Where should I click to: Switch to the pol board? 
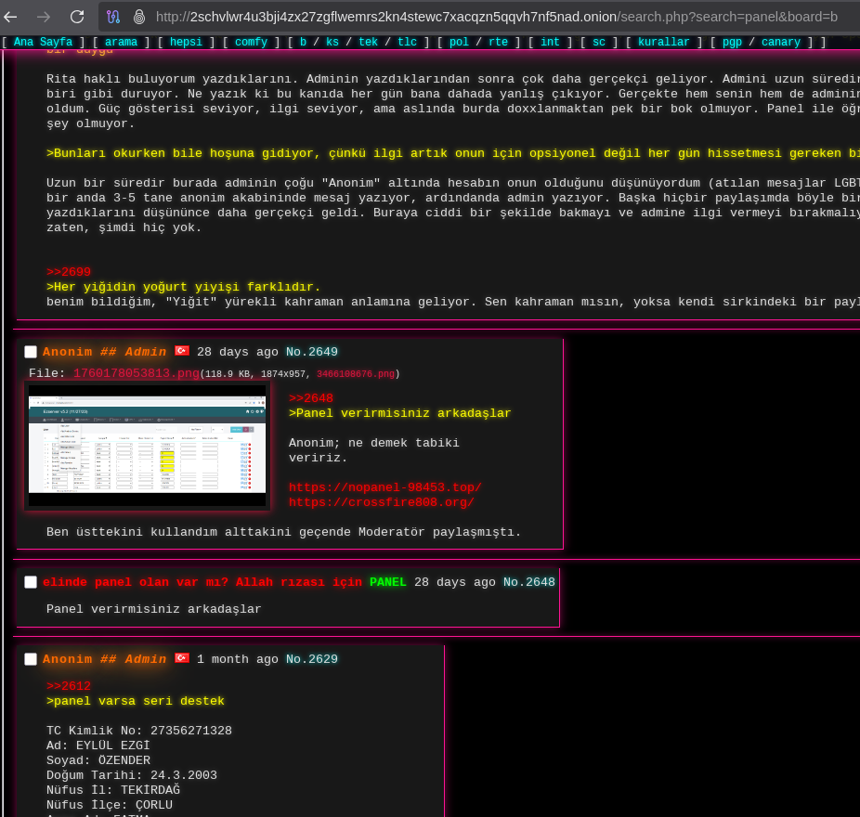point(459,43)
